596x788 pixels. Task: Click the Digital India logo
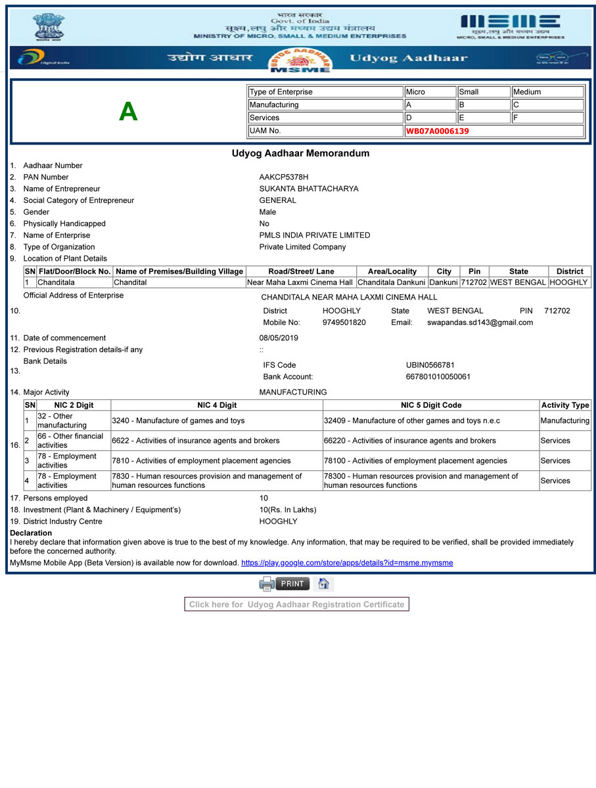click(x=44, y=58)
